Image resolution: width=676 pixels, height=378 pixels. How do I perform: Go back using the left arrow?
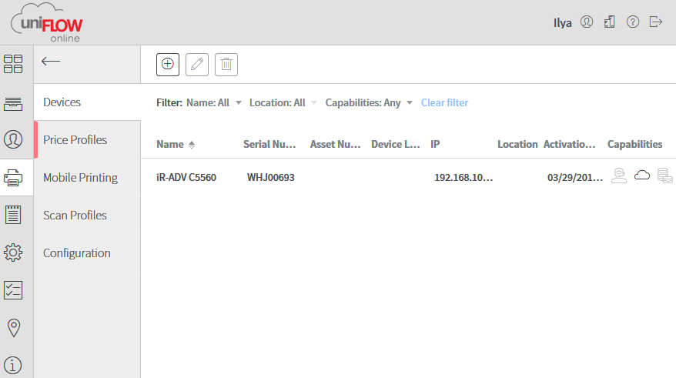point(51,62)
